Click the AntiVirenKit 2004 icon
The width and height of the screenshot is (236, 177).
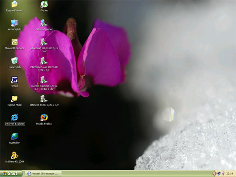tap(14, 155)
